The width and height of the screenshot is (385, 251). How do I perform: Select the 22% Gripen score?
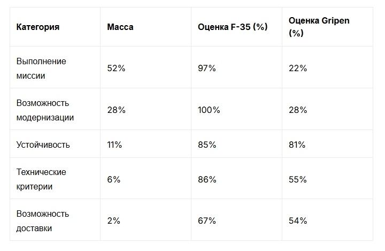pos(298,68)
